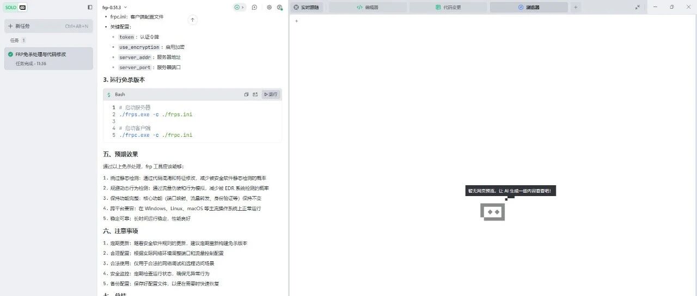Click the green completed checkmark icon
The image size is (697, 296).
coord(10,54)
